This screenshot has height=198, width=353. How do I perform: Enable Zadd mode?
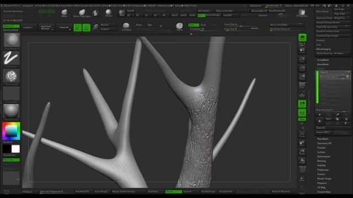[194, 25]
